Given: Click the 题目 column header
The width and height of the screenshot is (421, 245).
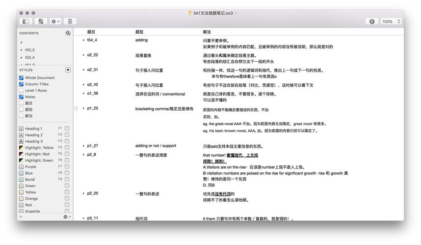Looking at the screenshot, I should coord(91,32).
